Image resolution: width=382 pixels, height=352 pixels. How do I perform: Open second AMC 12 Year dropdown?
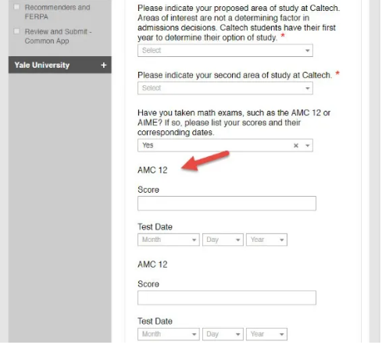266,334
